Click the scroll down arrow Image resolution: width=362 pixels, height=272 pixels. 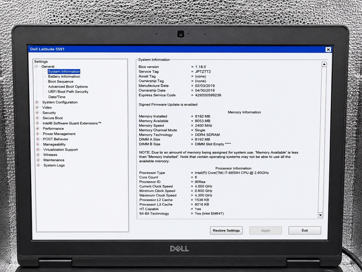tap(320, 215)
